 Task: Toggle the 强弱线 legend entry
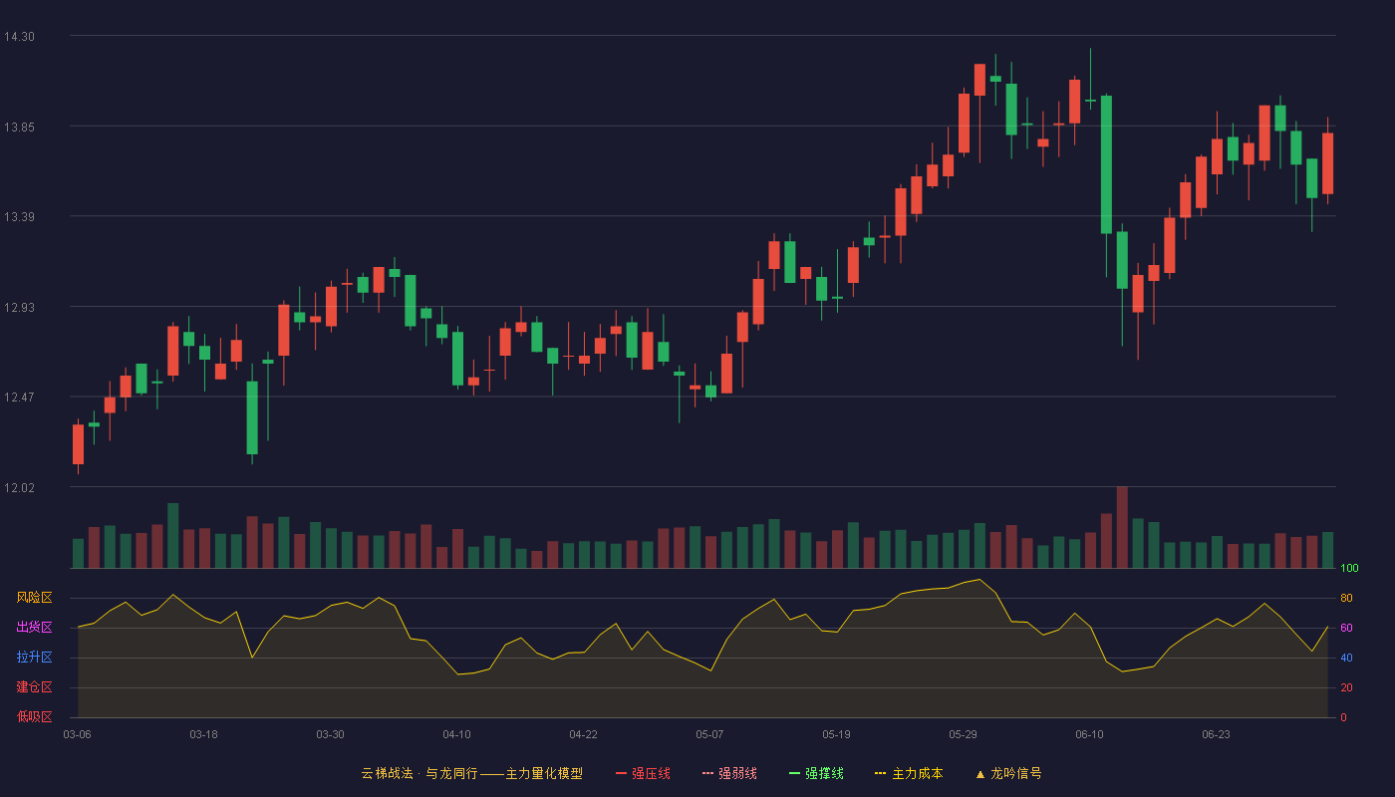729,773
